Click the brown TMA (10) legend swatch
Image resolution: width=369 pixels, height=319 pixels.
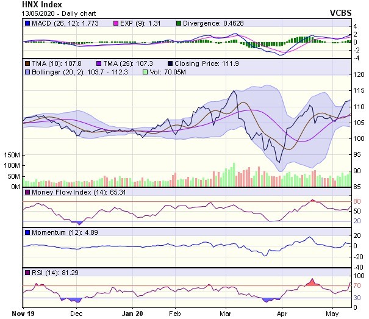click(x=27, y=63)
